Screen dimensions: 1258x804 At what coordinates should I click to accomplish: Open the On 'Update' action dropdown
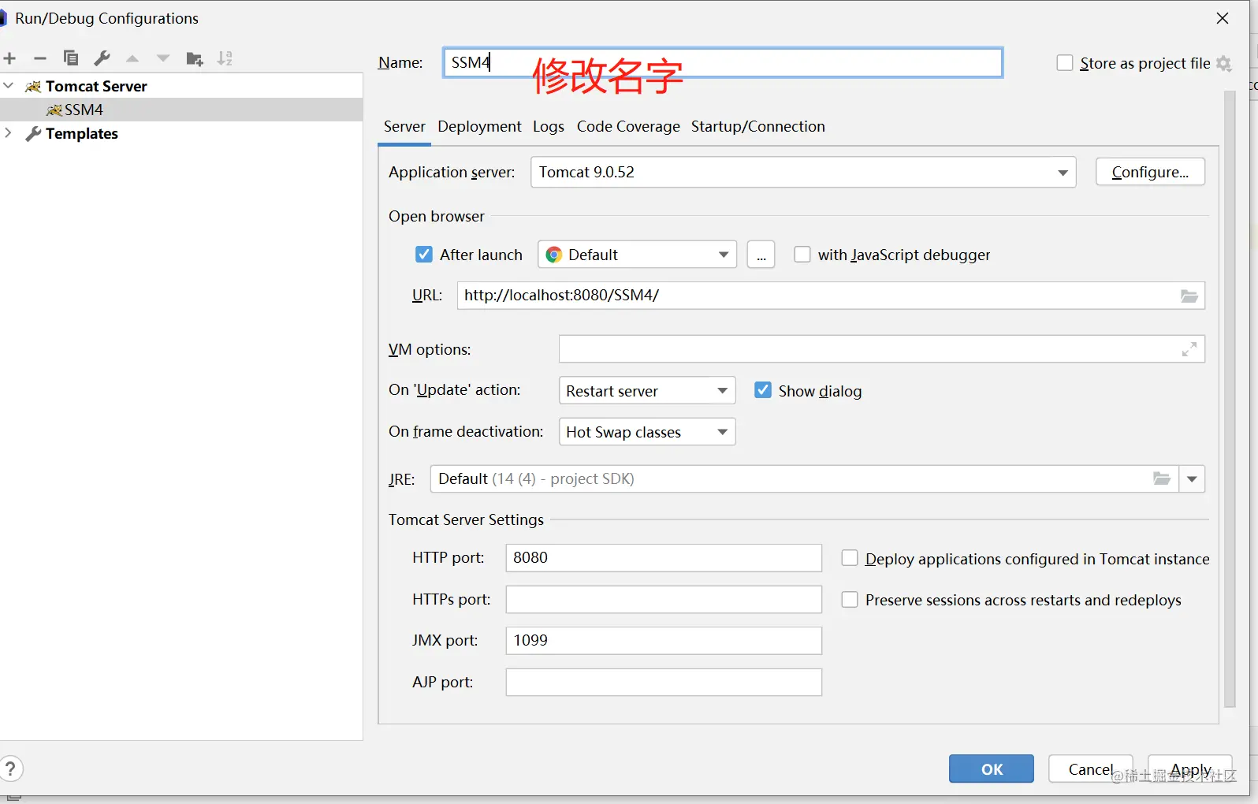[647, 391]
